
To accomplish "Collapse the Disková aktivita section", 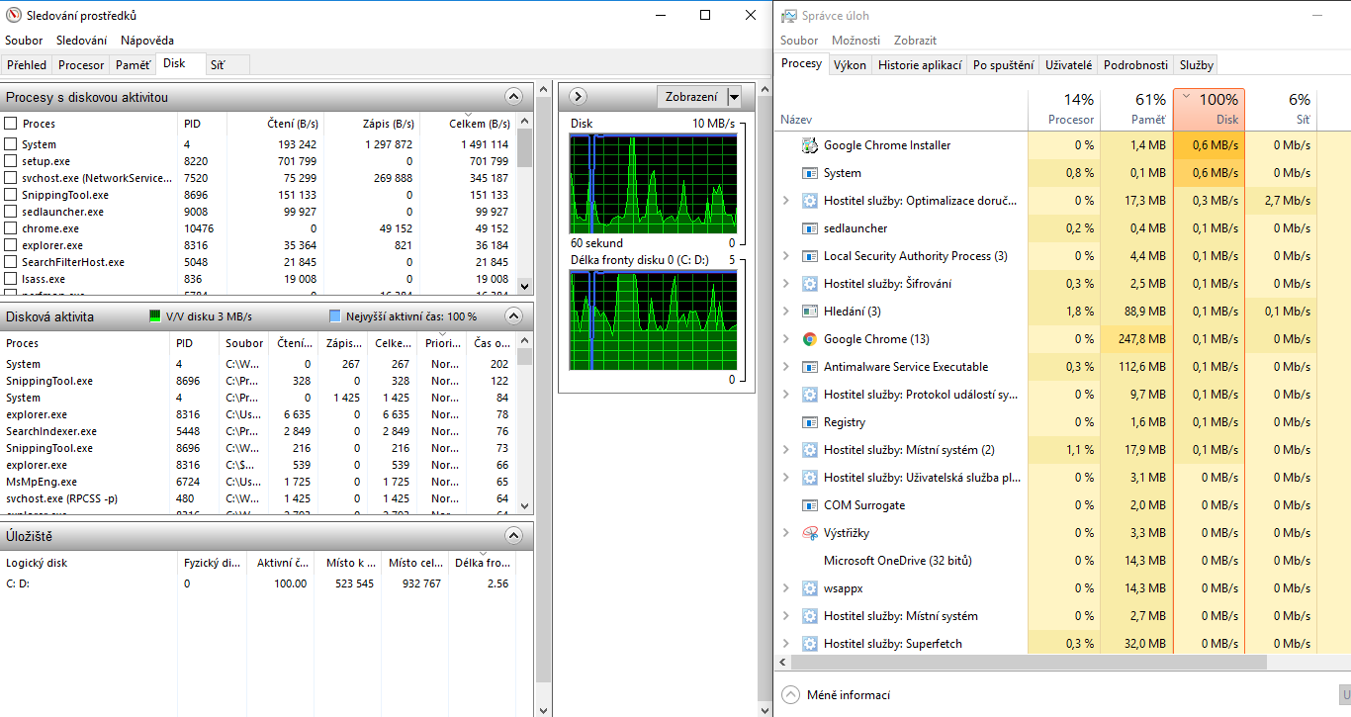I will coord(513,316).
